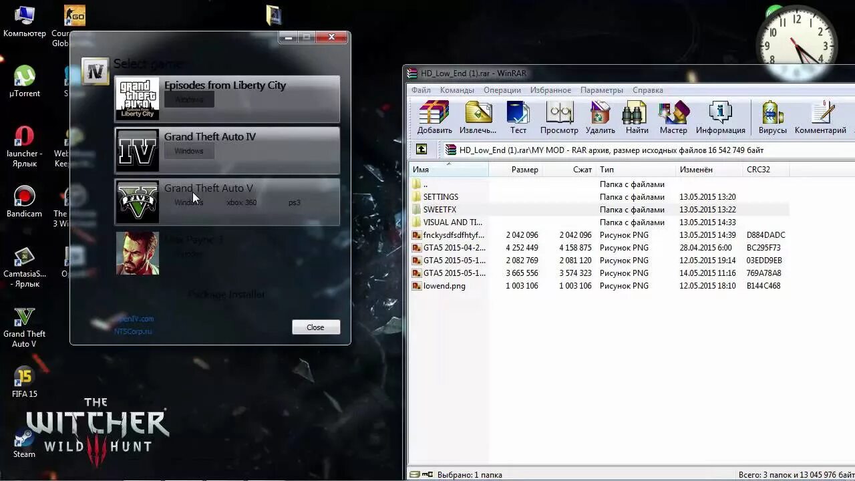Select the fnckysdfsdfhtyf... PNG file

click(599, 235)
